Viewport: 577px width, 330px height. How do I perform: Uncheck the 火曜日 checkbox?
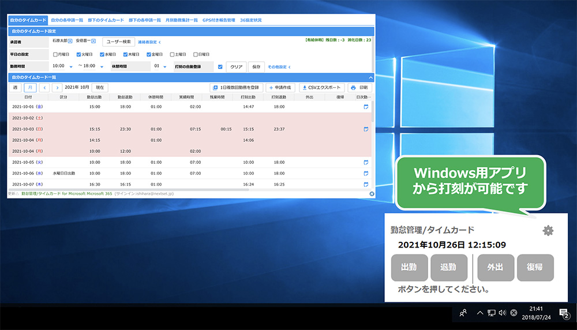[78, 54]
